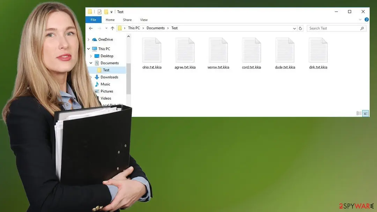Click the navigation pane scrollbar thumb
The width and height of the screenshot is (377, 212).
(x=128, y=79)
